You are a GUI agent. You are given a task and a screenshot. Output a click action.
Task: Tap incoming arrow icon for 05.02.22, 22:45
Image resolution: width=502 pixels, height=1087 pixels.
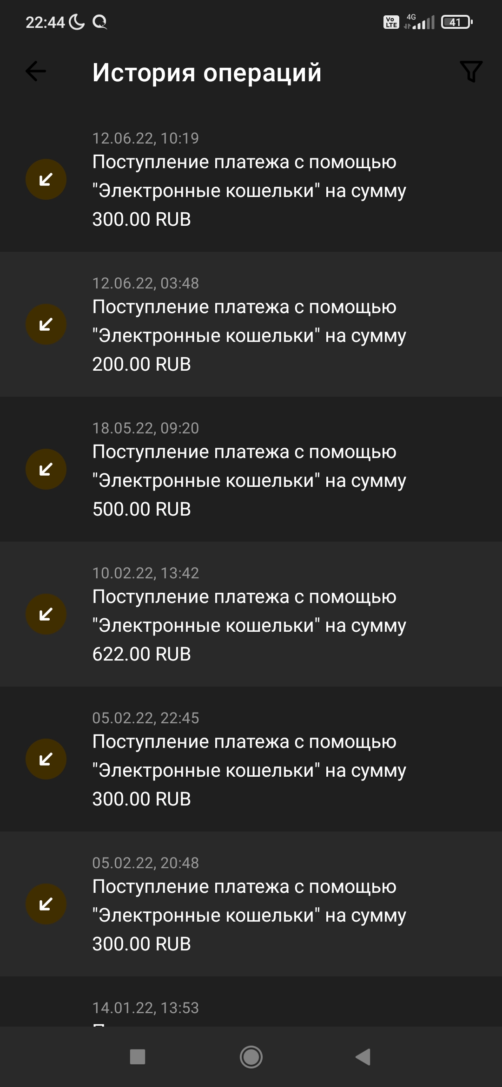[46, 759]
